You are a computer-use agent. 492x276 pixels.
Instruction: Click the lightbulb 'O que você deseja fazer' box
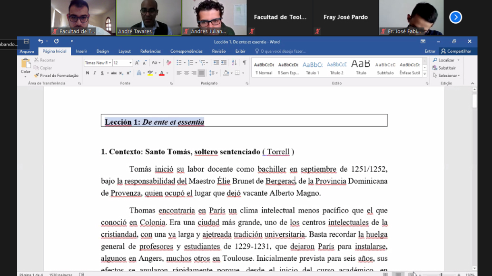point(280,51)
